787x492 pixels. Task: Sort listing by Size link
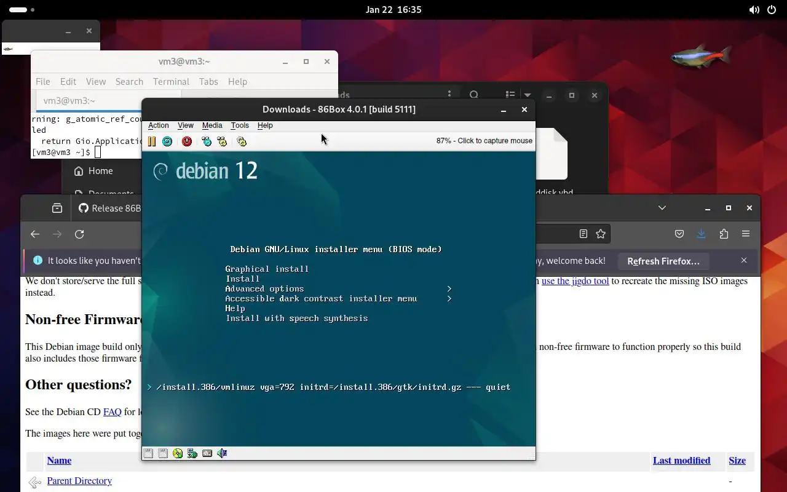tap(737, 460)
